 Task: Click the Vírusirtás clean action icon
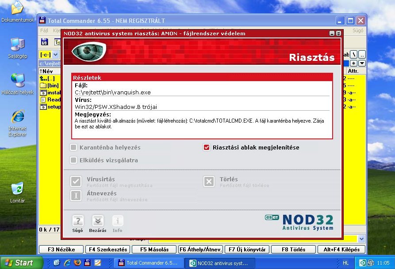[76, 181]
